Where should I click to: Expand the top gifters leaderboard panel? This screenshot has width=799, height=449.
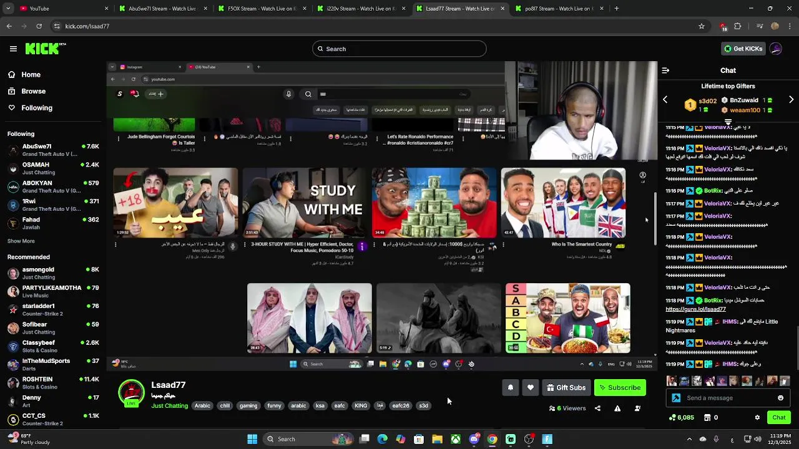coord(728,122)
